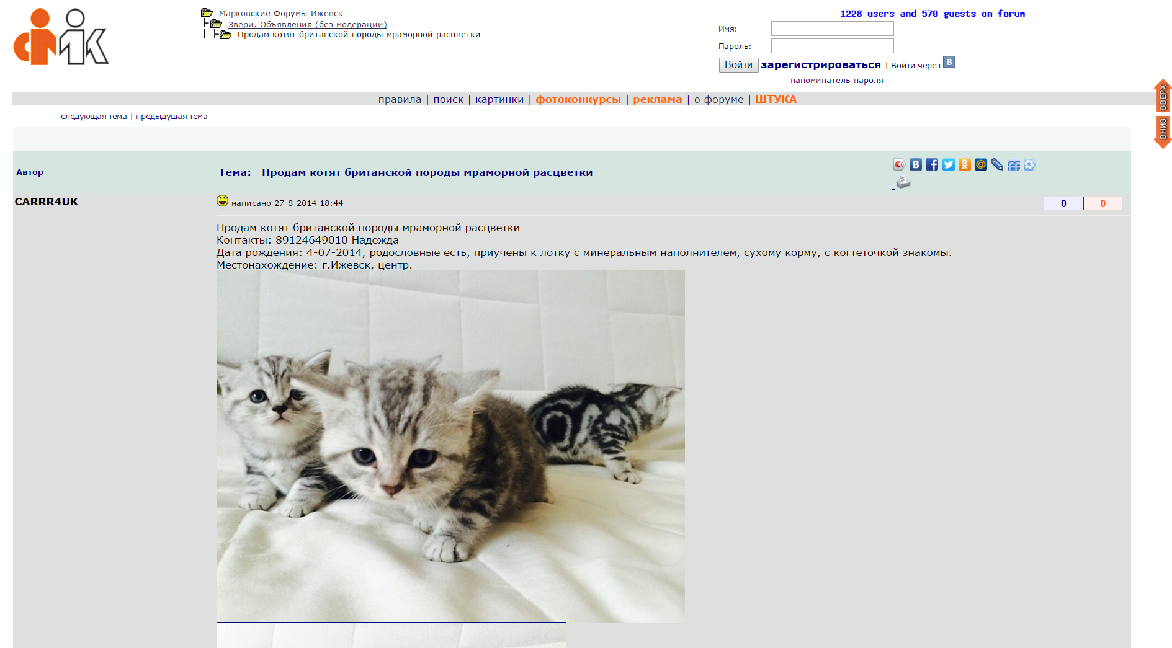
Task: Open the kittens photo in the post
Action: pos(450,446)
